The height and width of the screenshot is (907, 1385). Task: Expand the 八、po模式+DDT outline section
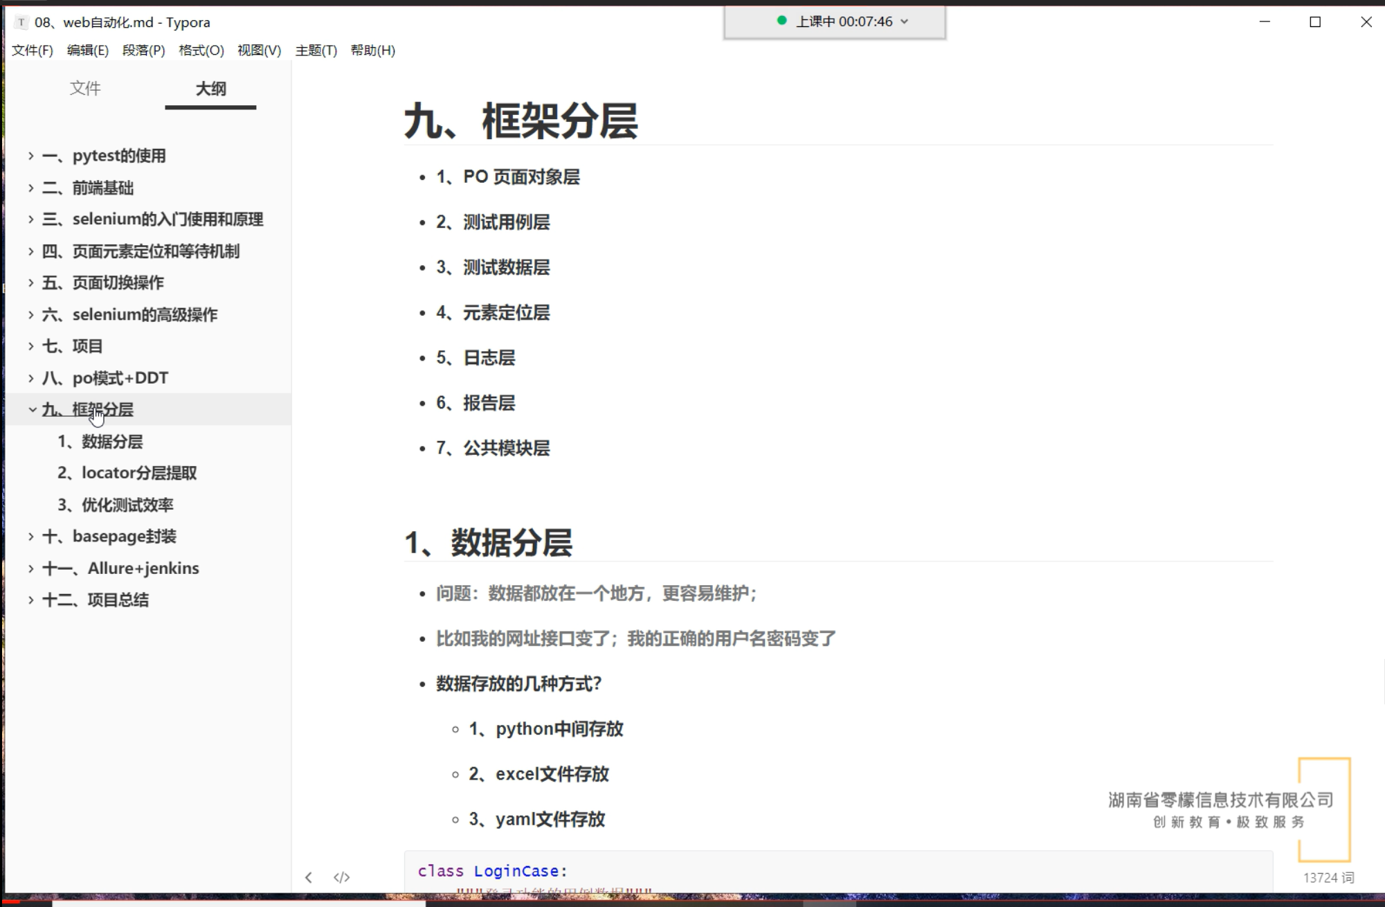click(x=31, y=378)
